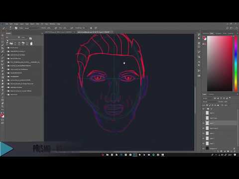Open the Filter menu
239x179 pixels.
38,24
